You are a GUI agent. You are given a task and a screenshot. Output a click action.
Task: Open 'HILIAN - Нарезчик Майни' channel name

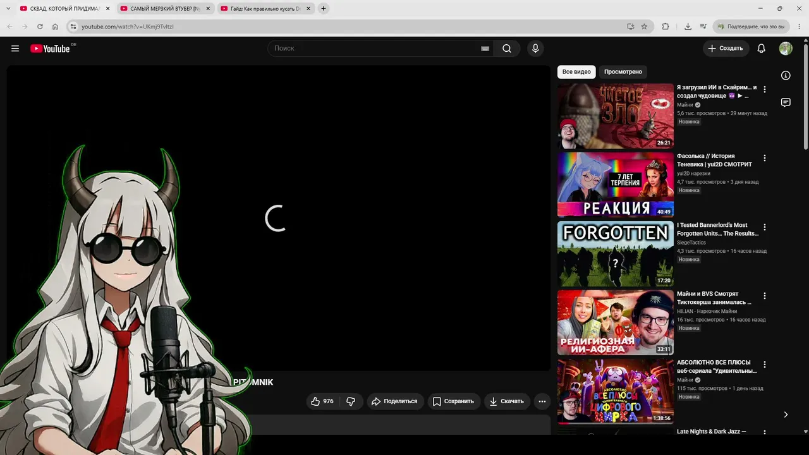pos(707,312)
